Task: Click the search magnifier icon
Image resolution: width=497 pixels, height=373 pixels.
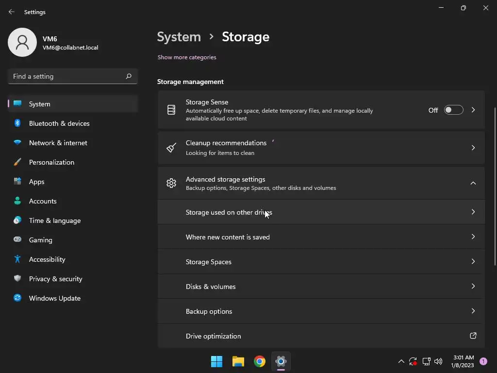Action: click(x=129, y=76)
